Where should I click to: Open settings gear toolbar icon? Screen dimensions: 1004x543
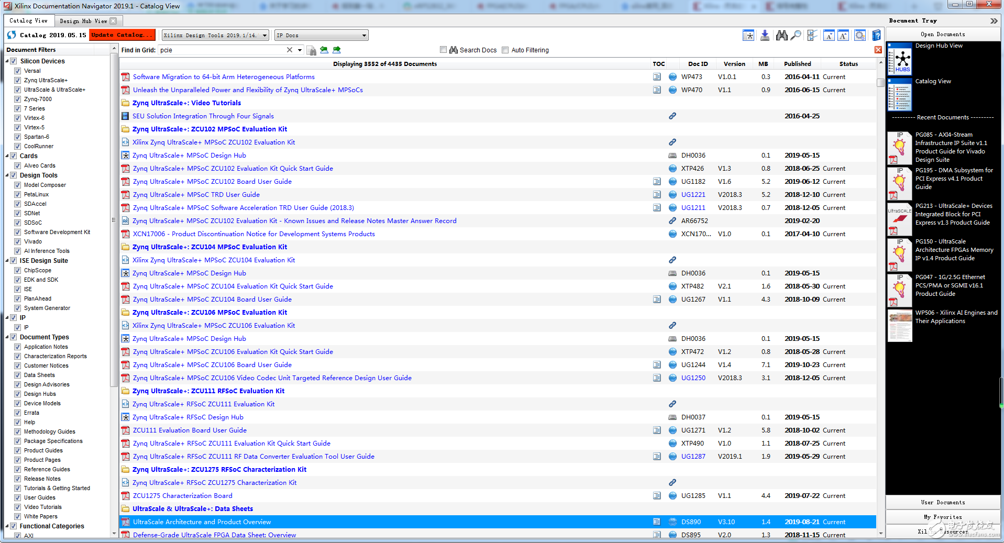click(x=860, y=35)
